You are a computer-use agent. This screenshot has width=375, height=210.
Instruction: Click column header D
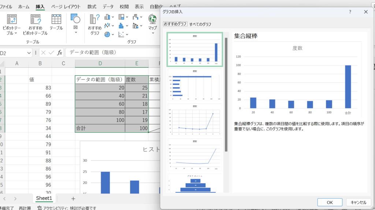(100, 63)
